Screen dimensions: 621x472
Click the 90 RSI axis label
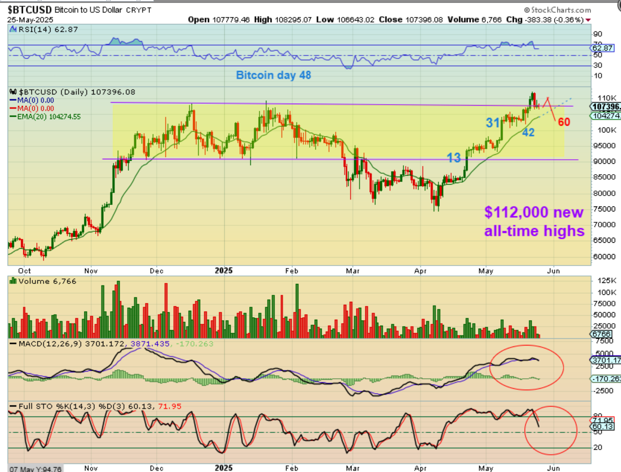[x=599, y=33]
